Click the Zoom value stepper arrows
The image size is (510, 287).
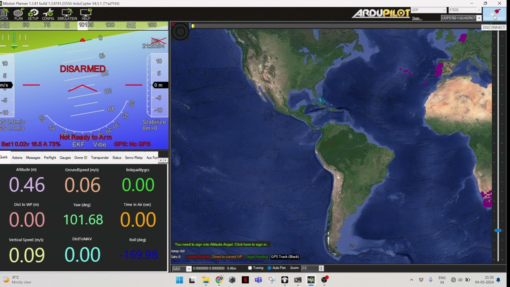pos(321,268)
